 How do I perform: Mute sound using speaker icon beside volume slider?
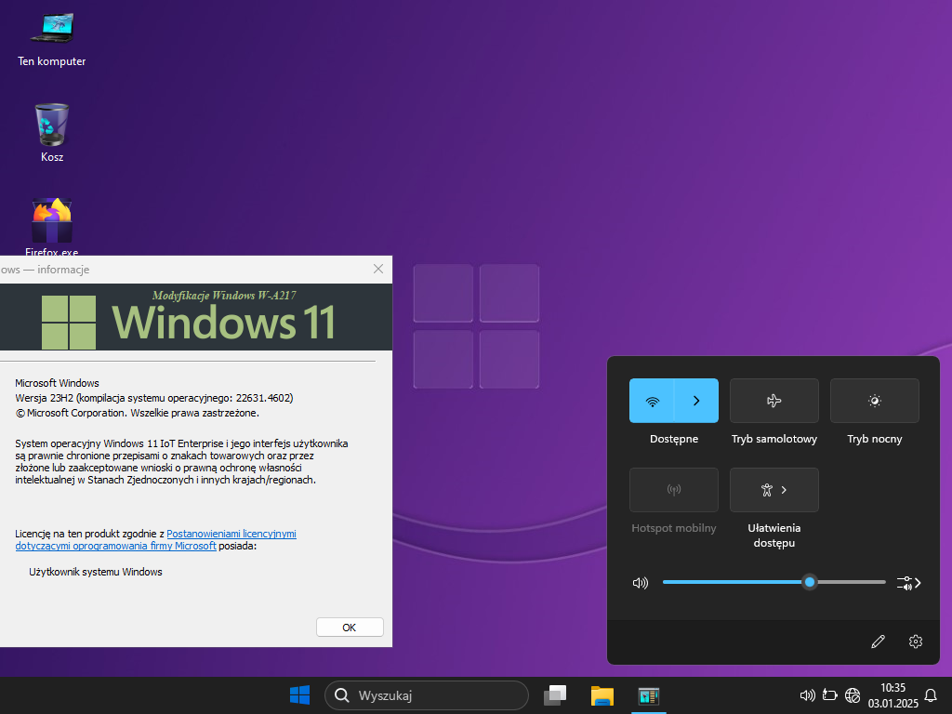pos(640,583)
